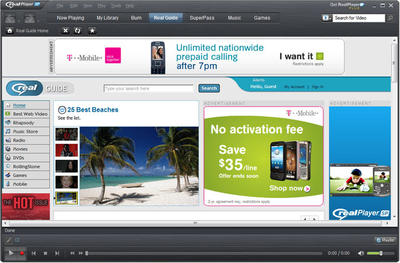This screenshot has height=263, width=400.
Task: Switch to the My Library tab
Action: 107,18
